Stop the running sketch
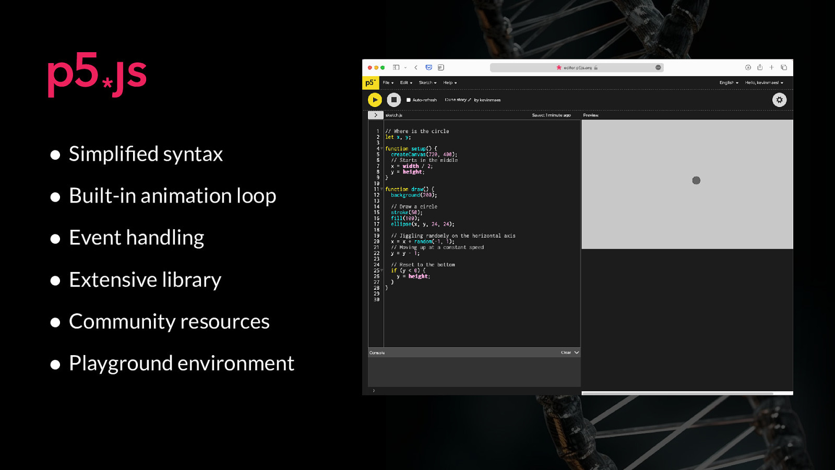This screenshot has width=835, height=470. coord(394,100)
